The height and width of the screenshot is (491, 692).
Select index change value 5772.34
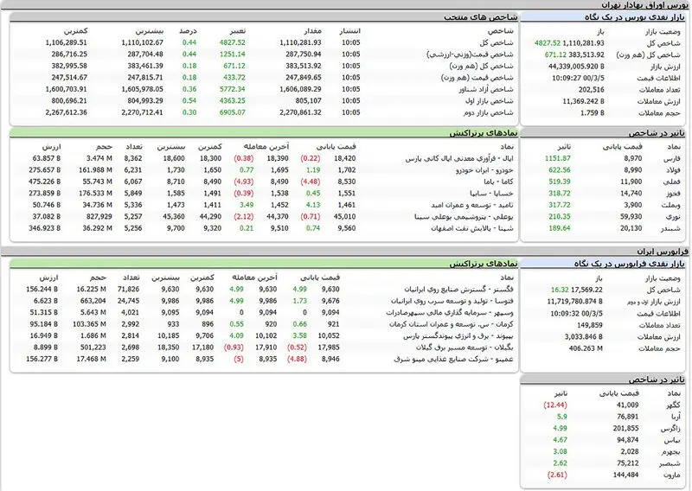[232, 89]
